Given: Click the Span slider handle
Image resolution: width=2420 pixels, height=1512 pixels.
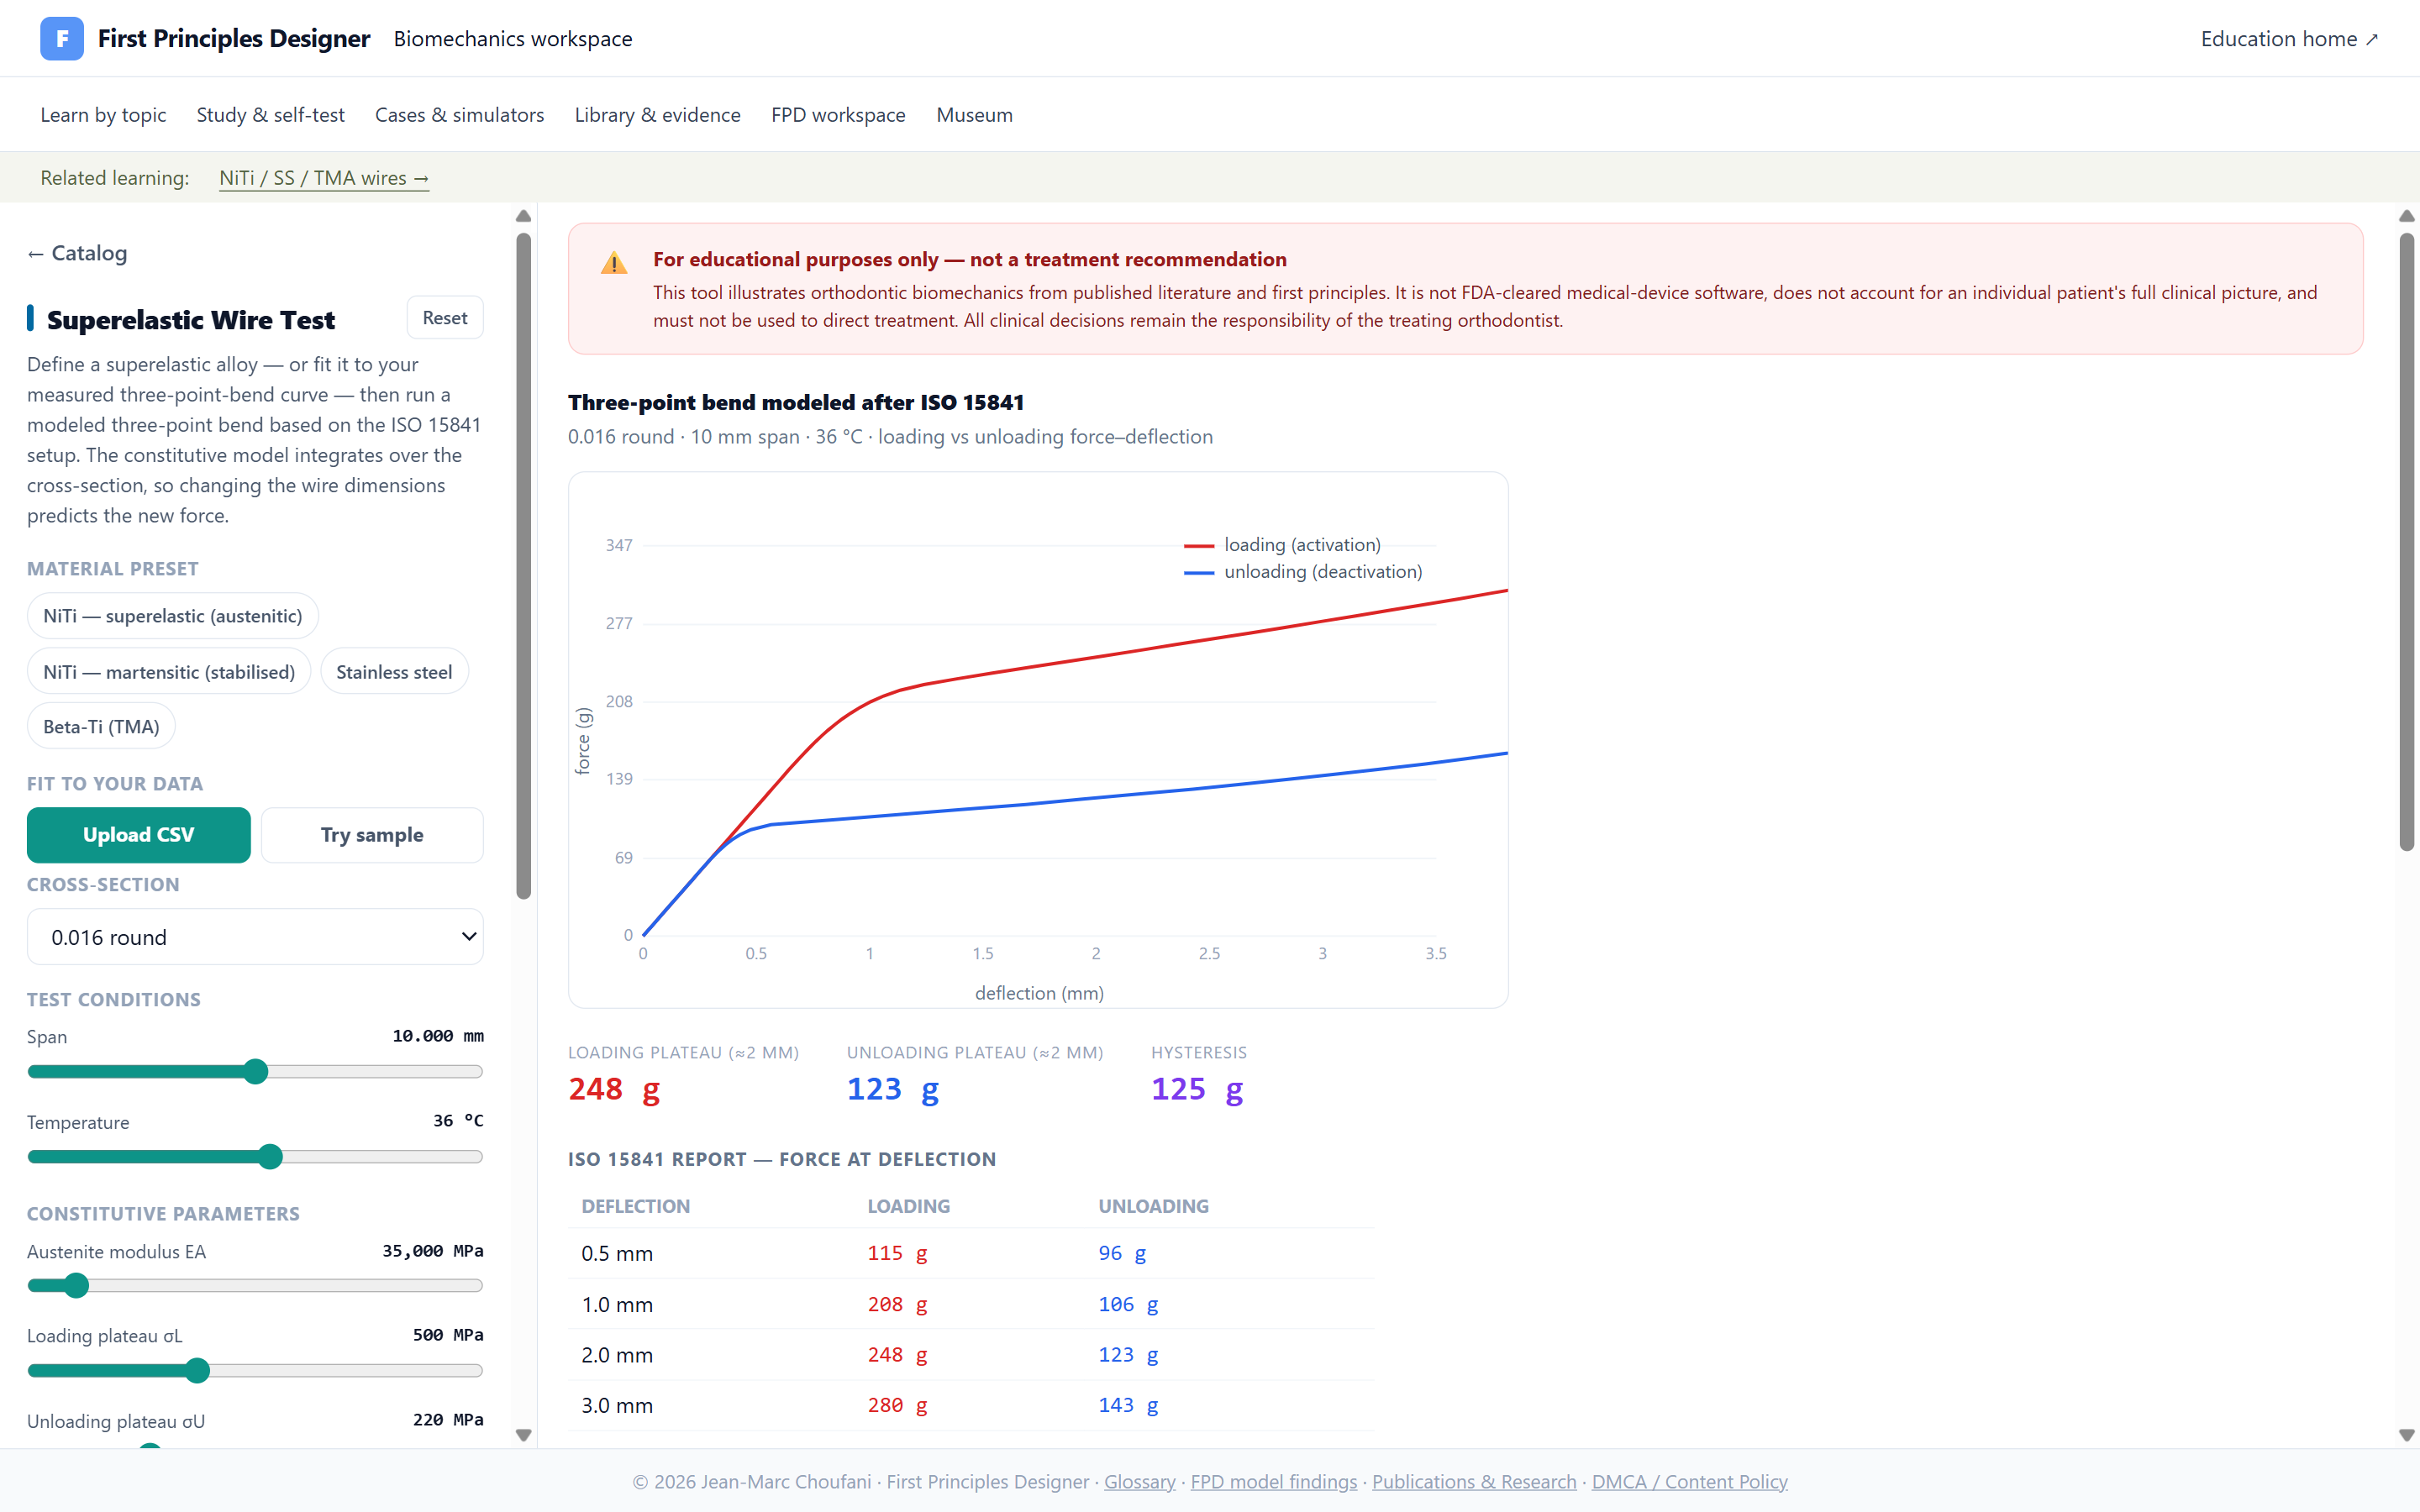Looking at the screenshot, I should pos(256,1071).
